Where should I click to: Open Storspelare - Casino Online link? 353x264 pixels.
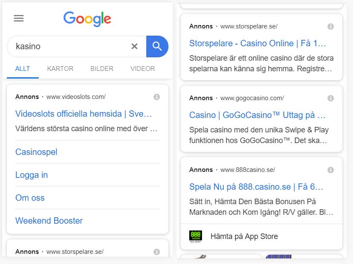point(258,43)
